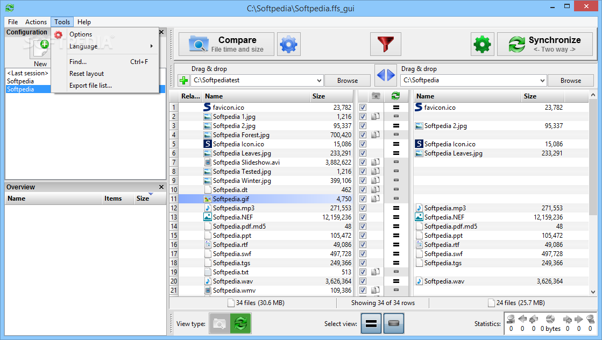This screenshot has height=340, width=602.
Task: Select Find... in Tools menu
Action: pos(105,62)
